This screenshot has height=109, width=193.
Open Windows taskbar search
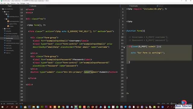coord(7,107)
